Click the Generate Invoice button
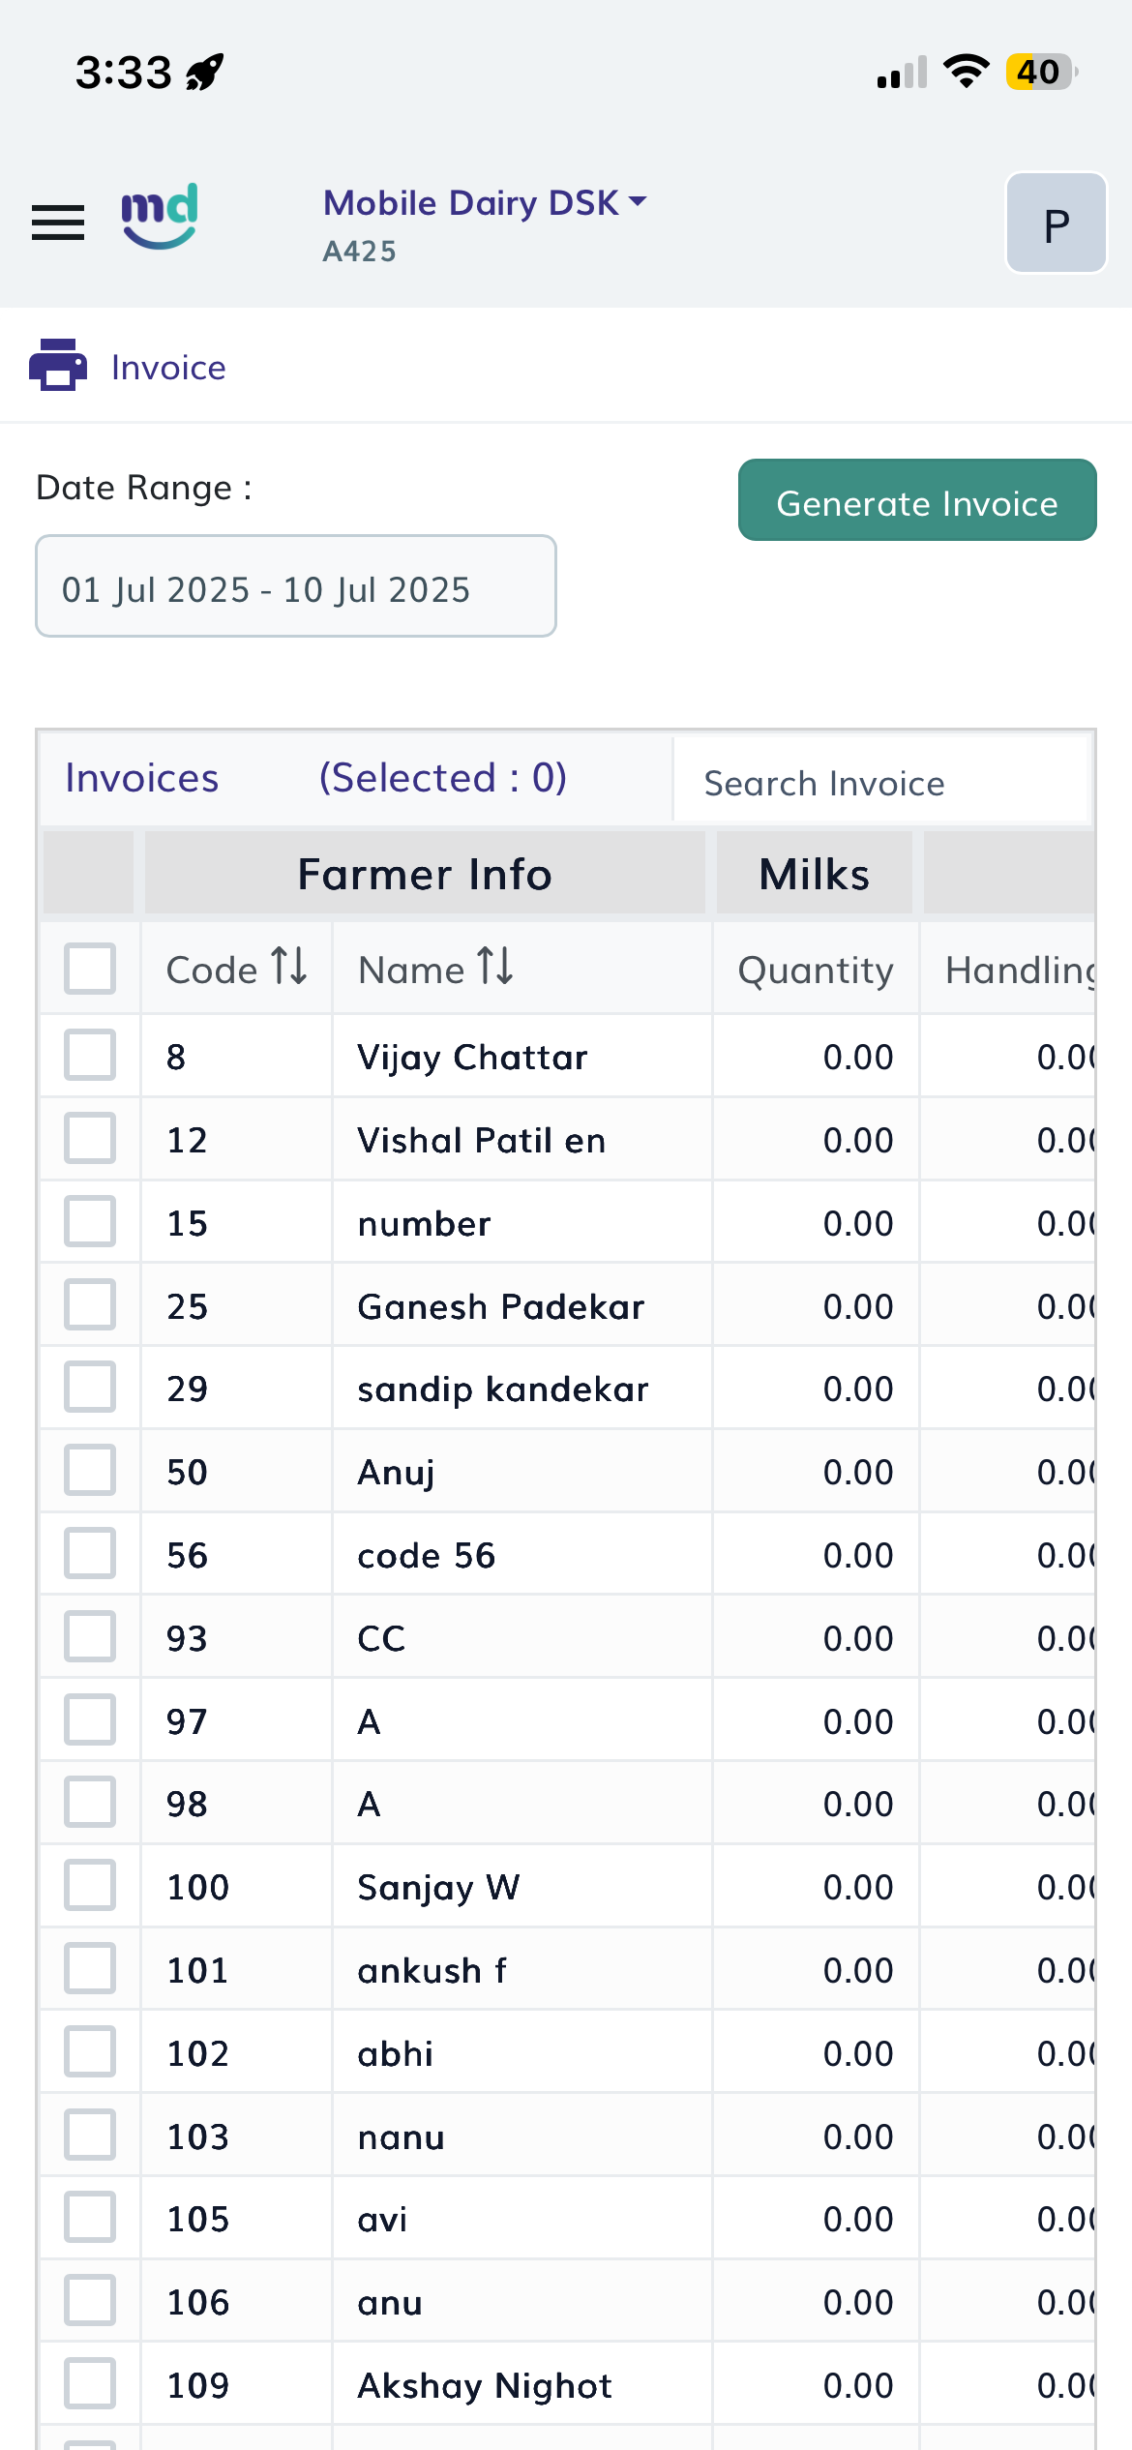Viewport: 1132px width, 2450px height. 917,500
